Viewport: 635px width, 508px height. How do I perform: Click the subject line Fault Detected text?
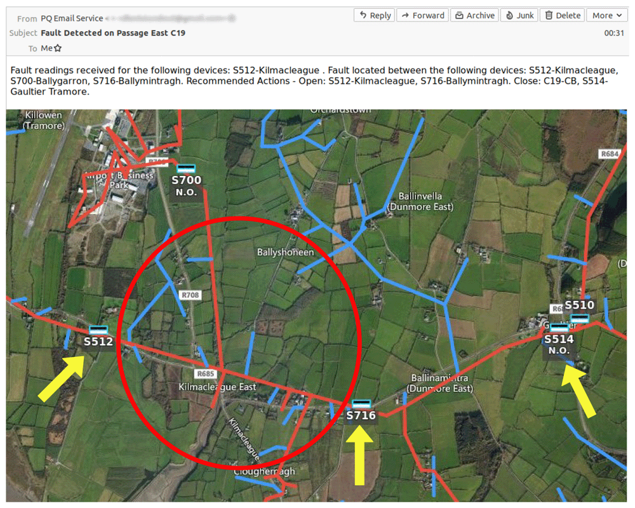click(x=113, y=33)
